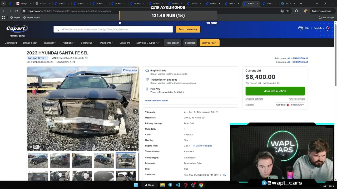This screenshot has height=189, width=337.
Task: Open Visual Studio Code from the taskbar
Action: pos(178,185)
